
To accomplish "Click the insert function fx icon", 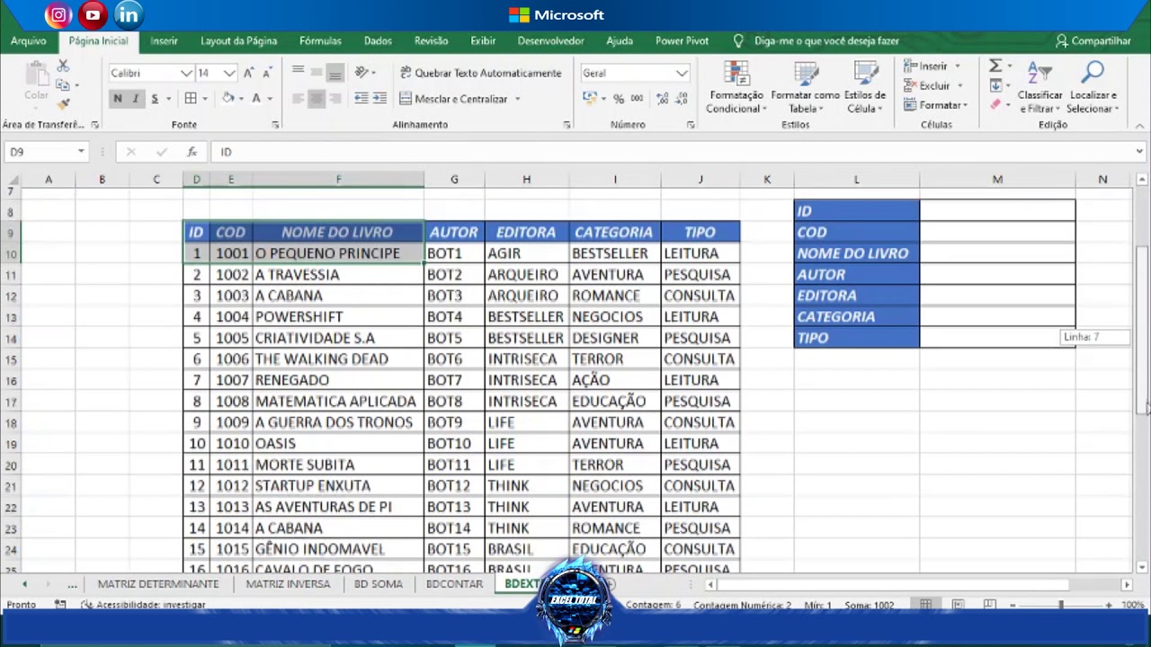I will pyautogui.click(x=192, y=152).
